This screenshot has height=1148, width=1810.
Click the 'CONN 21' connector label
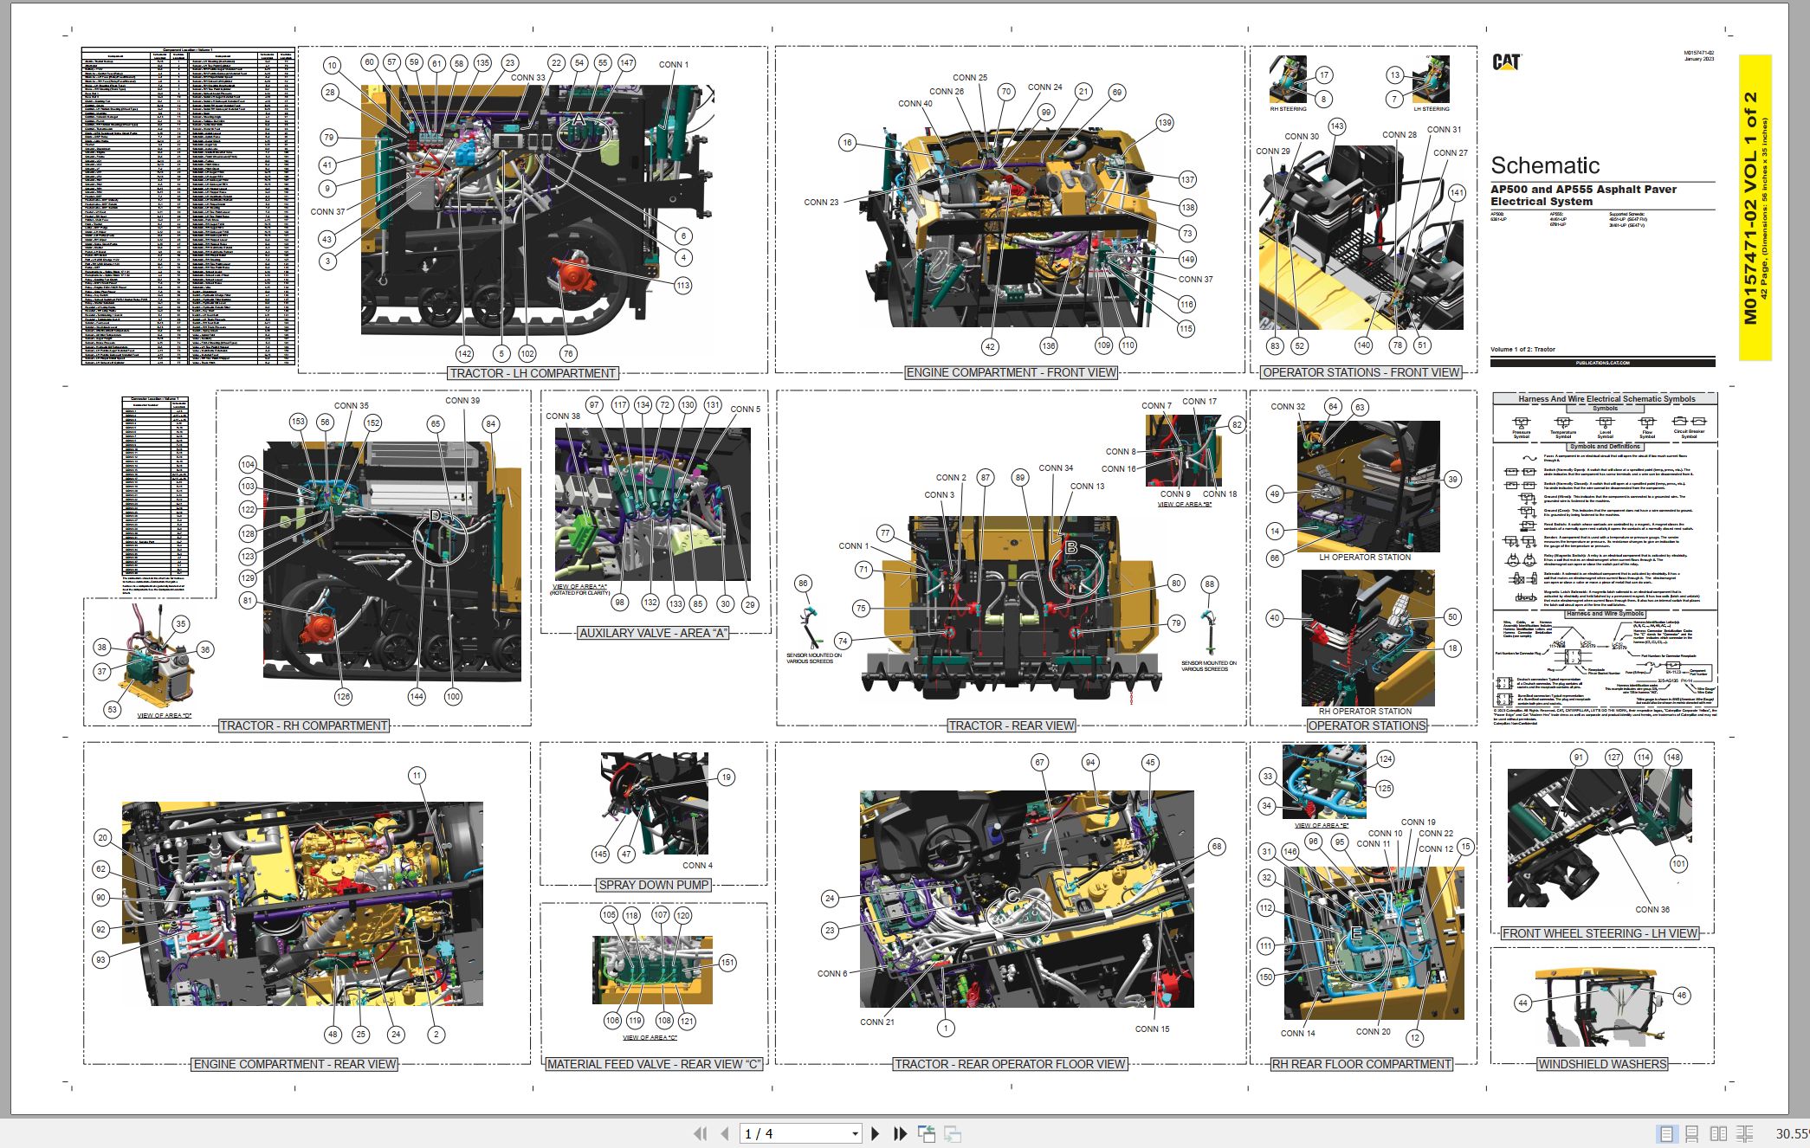877,1022
